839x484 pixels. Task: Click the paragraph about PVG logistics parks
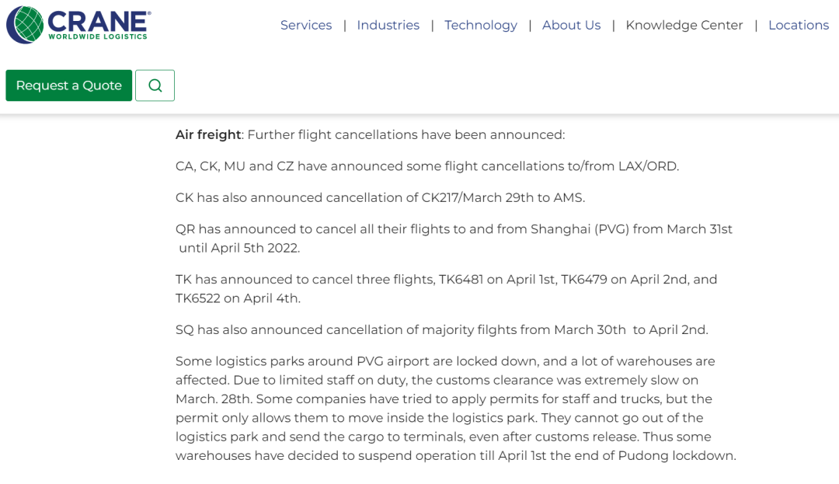click(455, 409)
